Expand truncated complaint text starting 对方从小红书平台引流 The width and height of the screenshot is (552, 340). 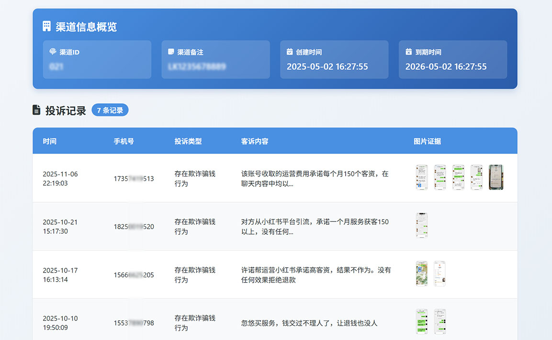(315, 226)
